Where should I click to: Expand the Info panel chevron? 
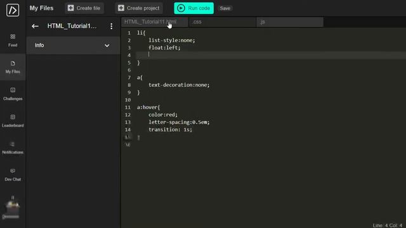pyautogui.click(x=107, y=46)
